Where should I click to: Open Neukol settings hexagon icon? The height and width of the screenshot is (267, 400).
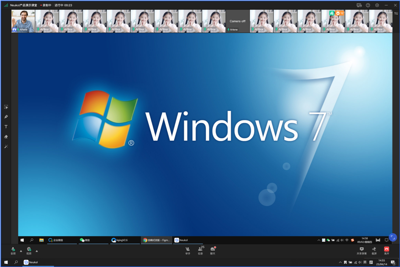coord(377,5)
